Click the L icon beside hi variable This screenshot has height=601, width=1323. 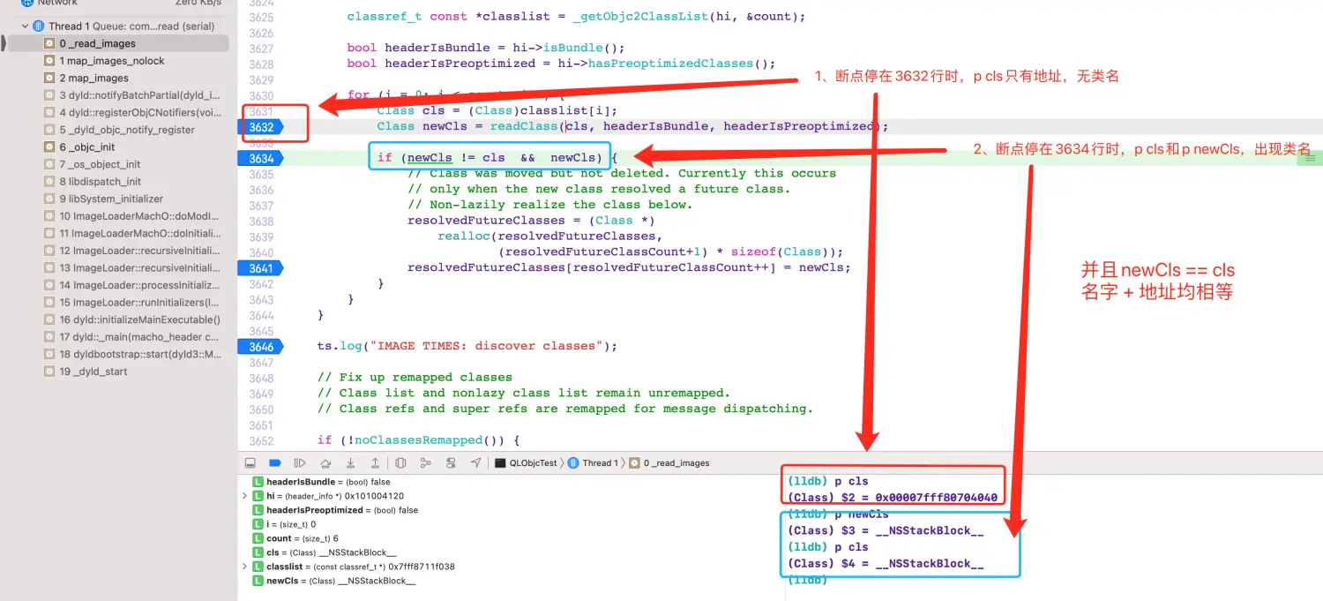click(258, 496)
